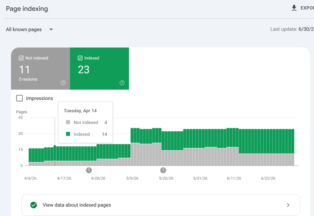The width and height of the screenshot is (314, 216).
Task: Click the export download icon
Action: 294,8
